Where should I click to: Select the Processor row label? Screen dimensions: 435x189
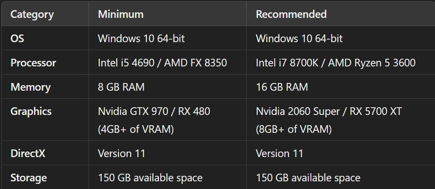click(x=33, y=63)
